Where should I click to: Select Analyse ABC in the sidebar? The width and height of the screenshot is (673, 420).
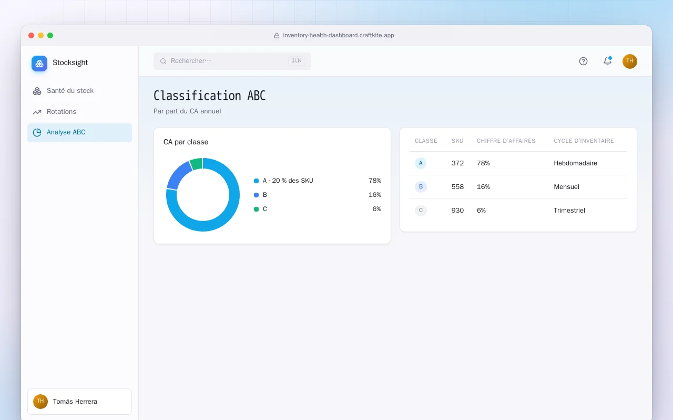pyautogui.click(x=79, y=132)
